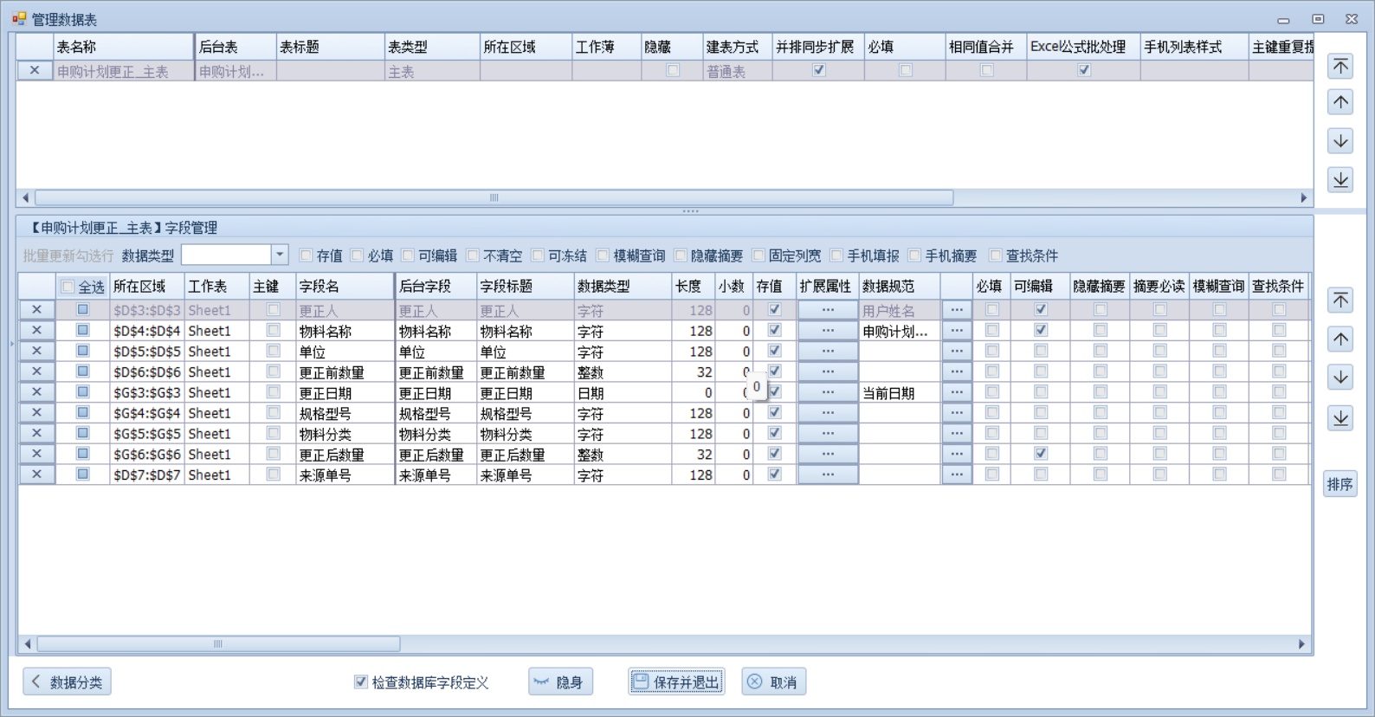Enable 模糊查询 batch update checkbox
The width and height of the screenshot is (1375, 717).
tap(604, 255)
